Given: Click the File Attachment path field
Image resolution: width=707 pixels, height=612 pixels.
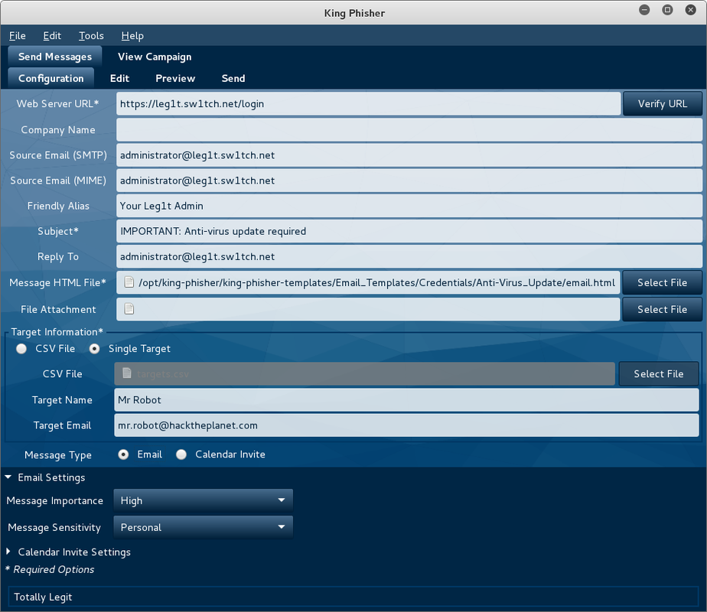Looking at the screenshot, I should pos(368,309).
